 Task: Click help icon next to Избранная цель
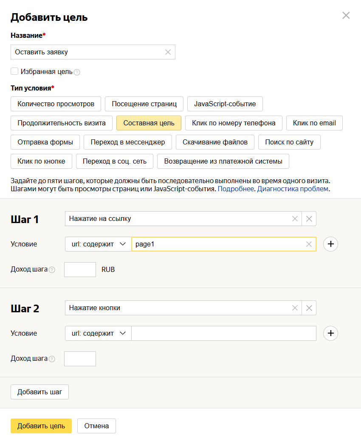point(77,72)
